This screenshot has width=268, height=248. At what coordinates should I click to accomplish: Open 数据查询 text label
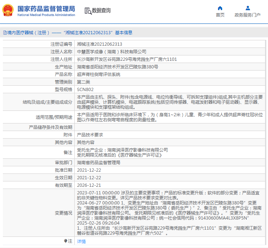pyautogui.click(x=101, y=11)
